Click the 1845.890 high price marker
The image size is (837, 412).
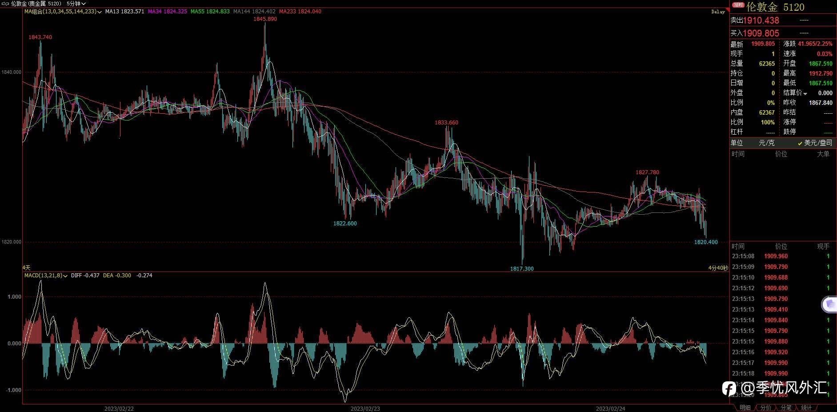pyautogui.click(x=265, y=19)
